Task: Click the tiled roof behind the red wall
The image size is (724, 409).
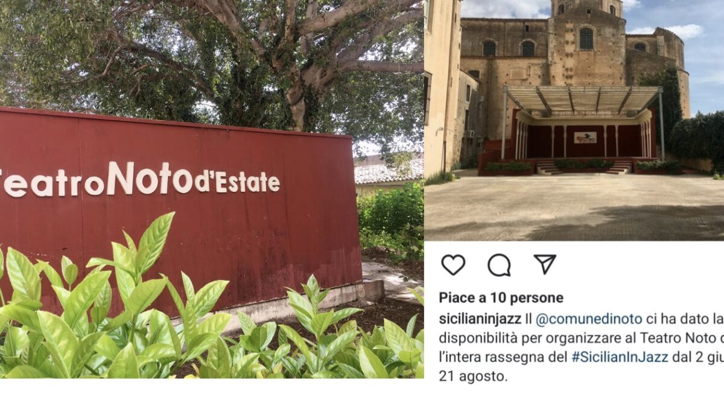Action: (388, 171)
